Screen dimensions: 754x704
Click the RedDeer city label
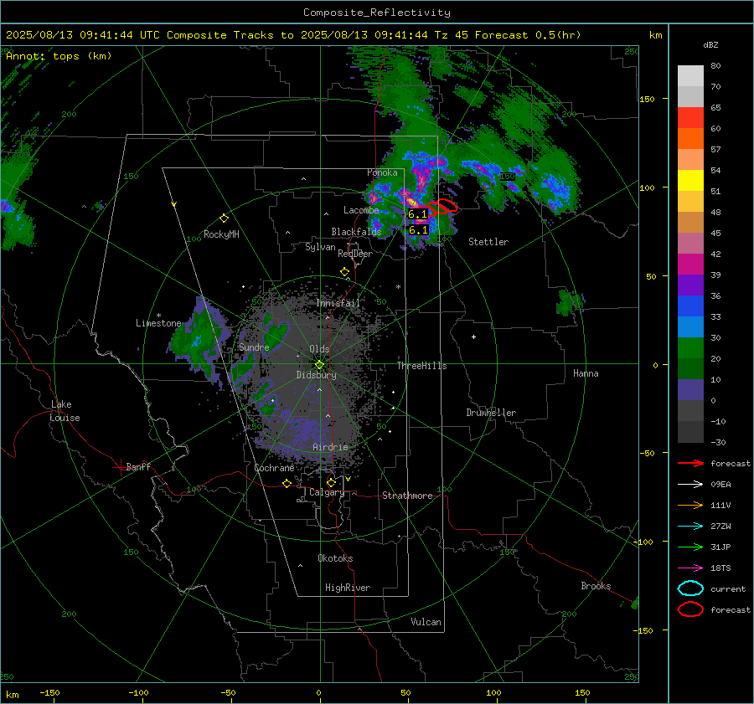point(355,254)
